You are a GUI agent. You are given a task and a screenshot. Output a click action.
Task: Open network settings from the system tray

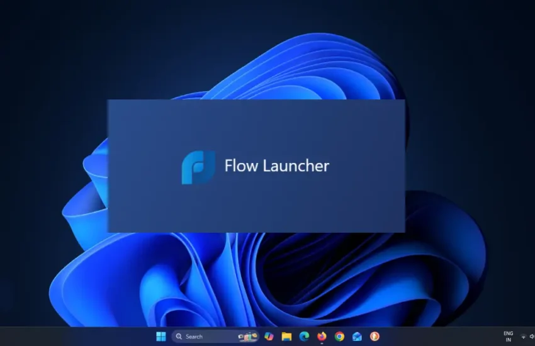coord(523,337)
